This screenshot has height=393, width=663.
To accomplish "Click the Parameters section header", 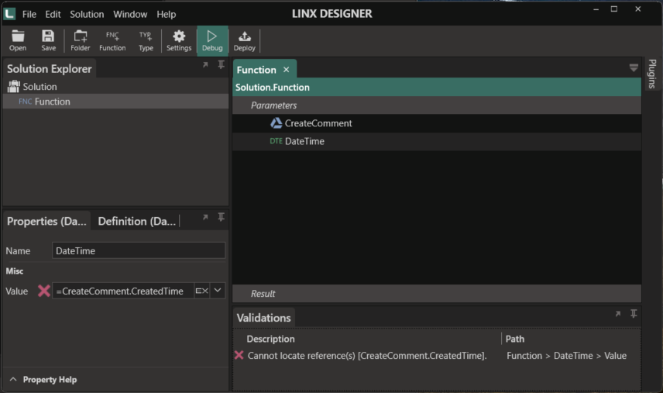I will 437,105.
